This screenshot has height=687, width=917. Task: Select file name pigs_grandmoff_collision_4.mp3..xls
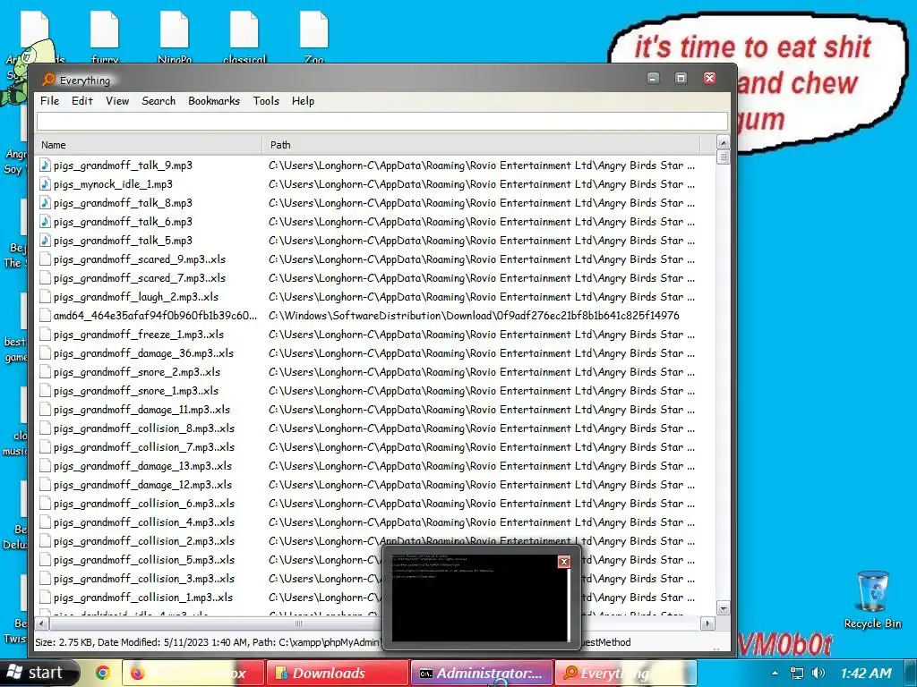click(144, 522)
